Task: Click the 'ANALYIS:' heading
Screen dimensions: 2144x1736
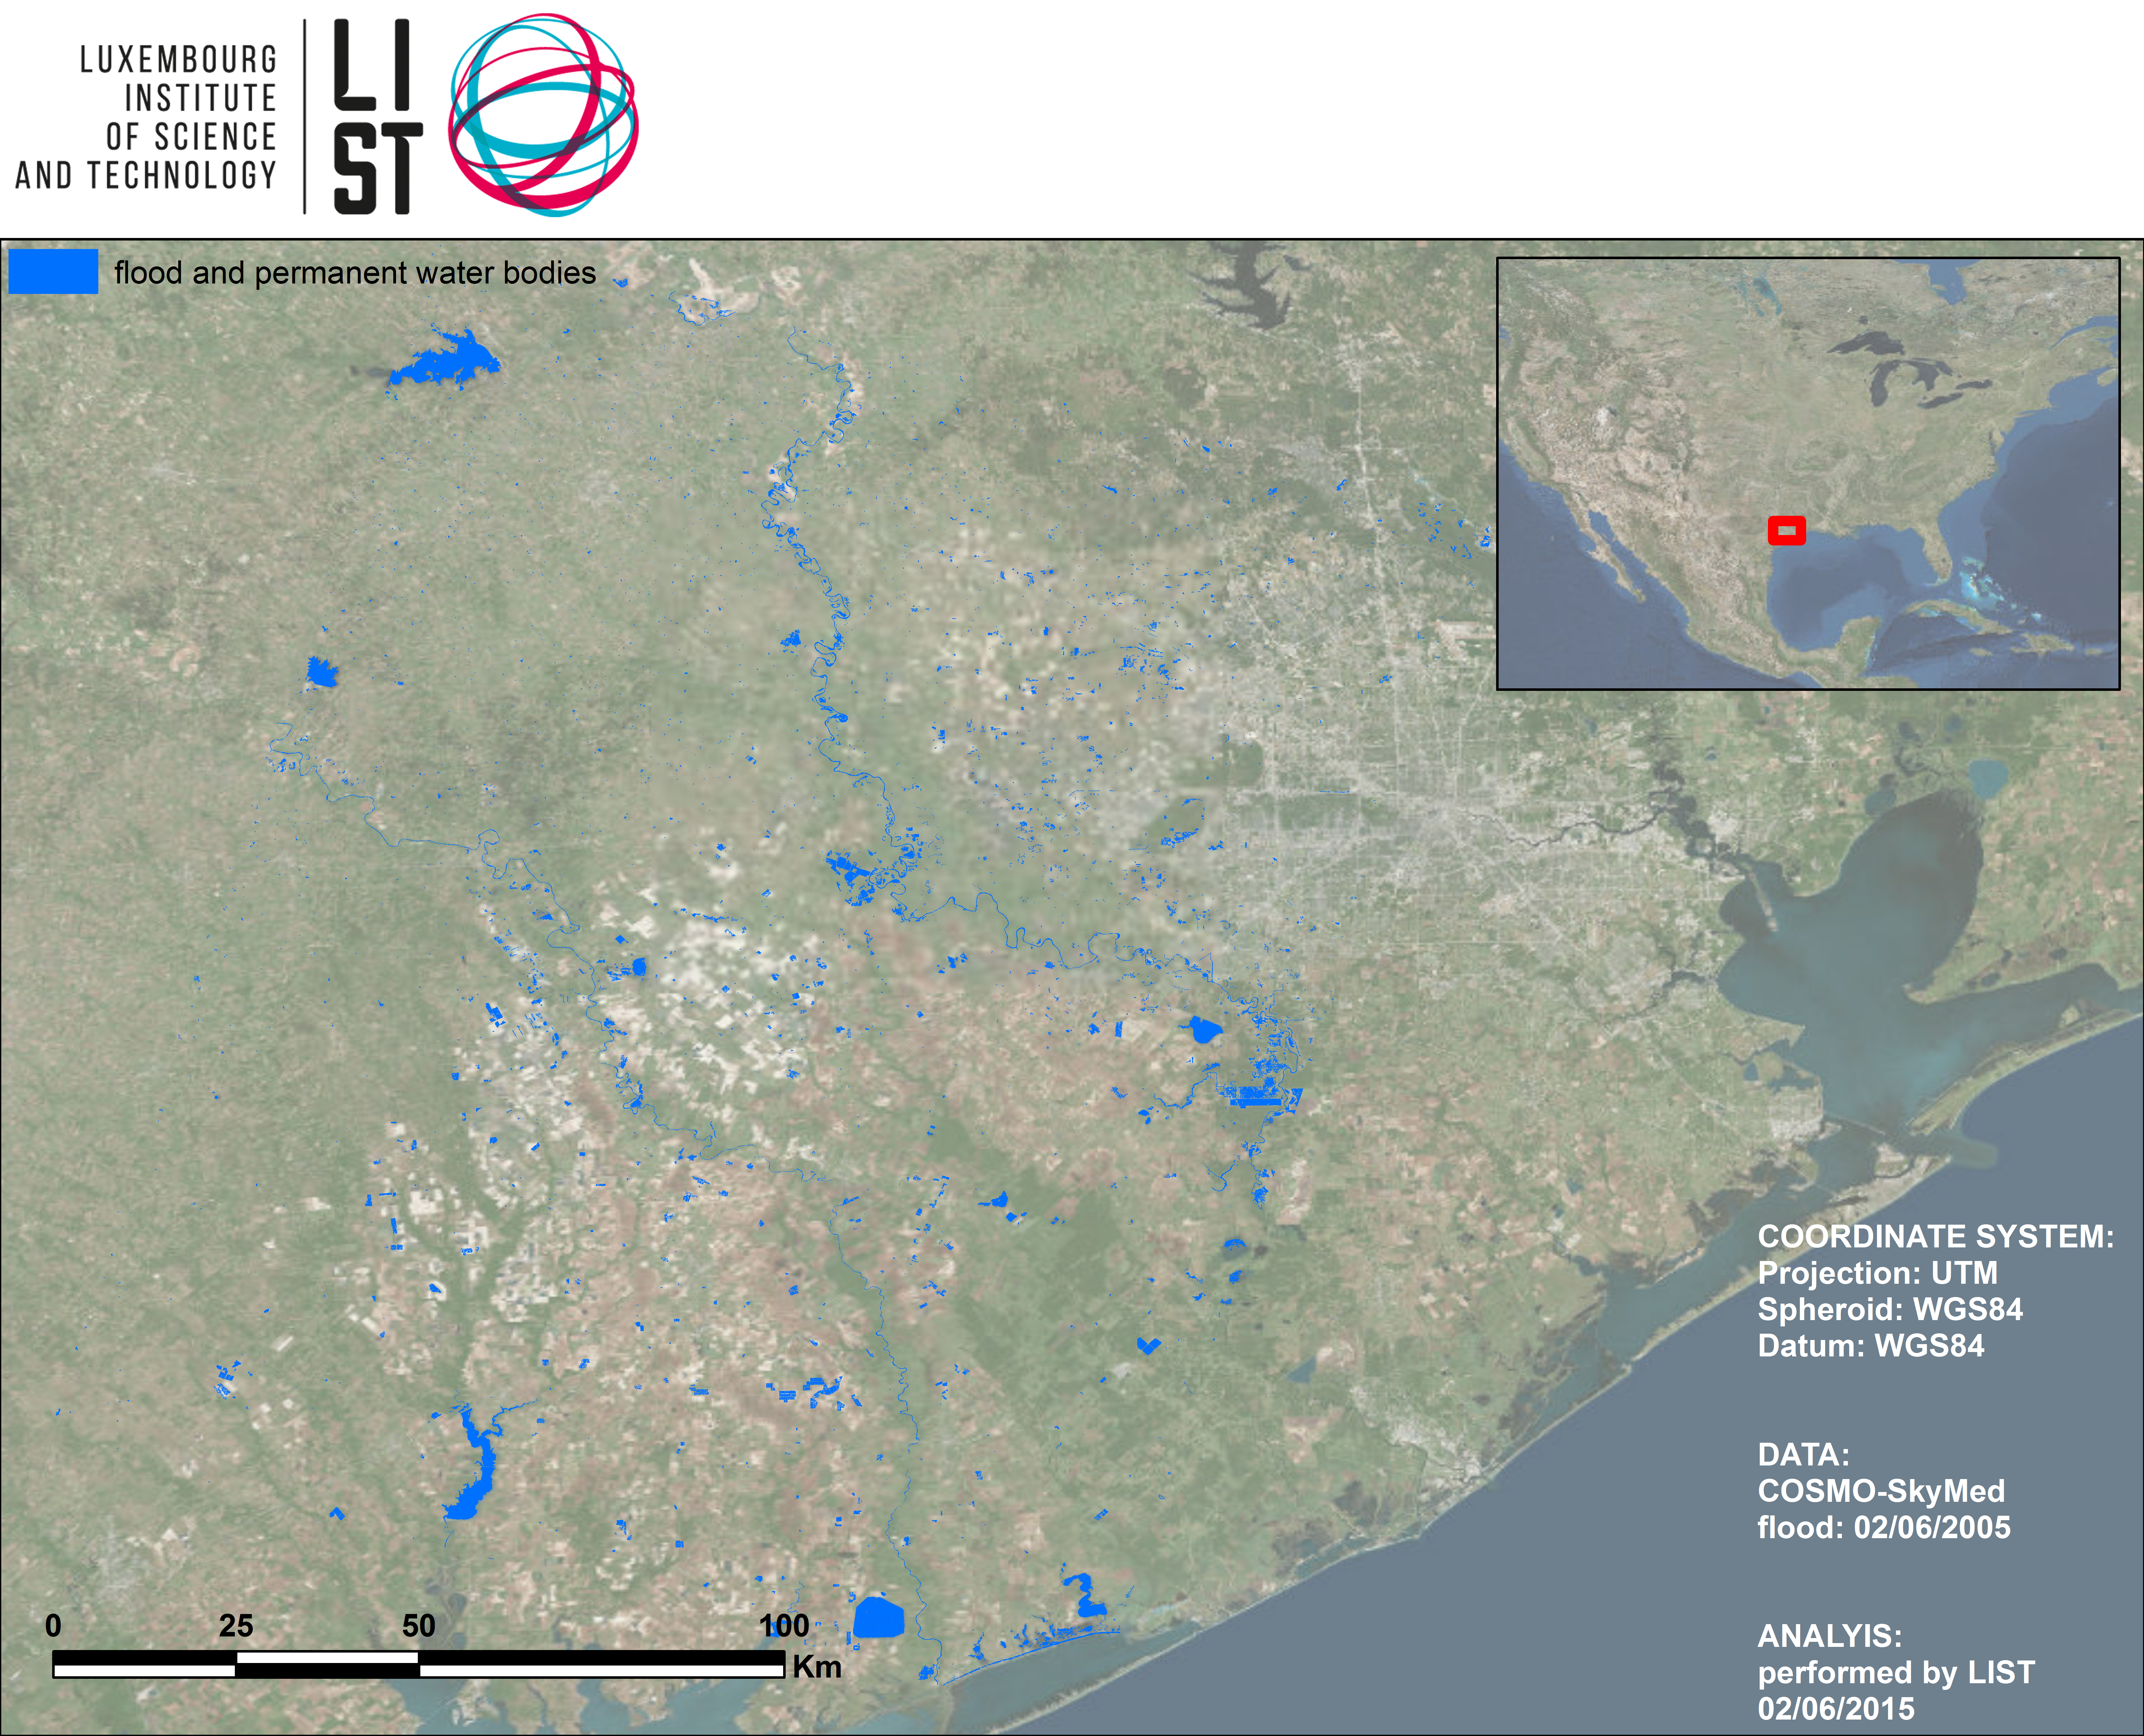Action: tap(1830, 1636)
